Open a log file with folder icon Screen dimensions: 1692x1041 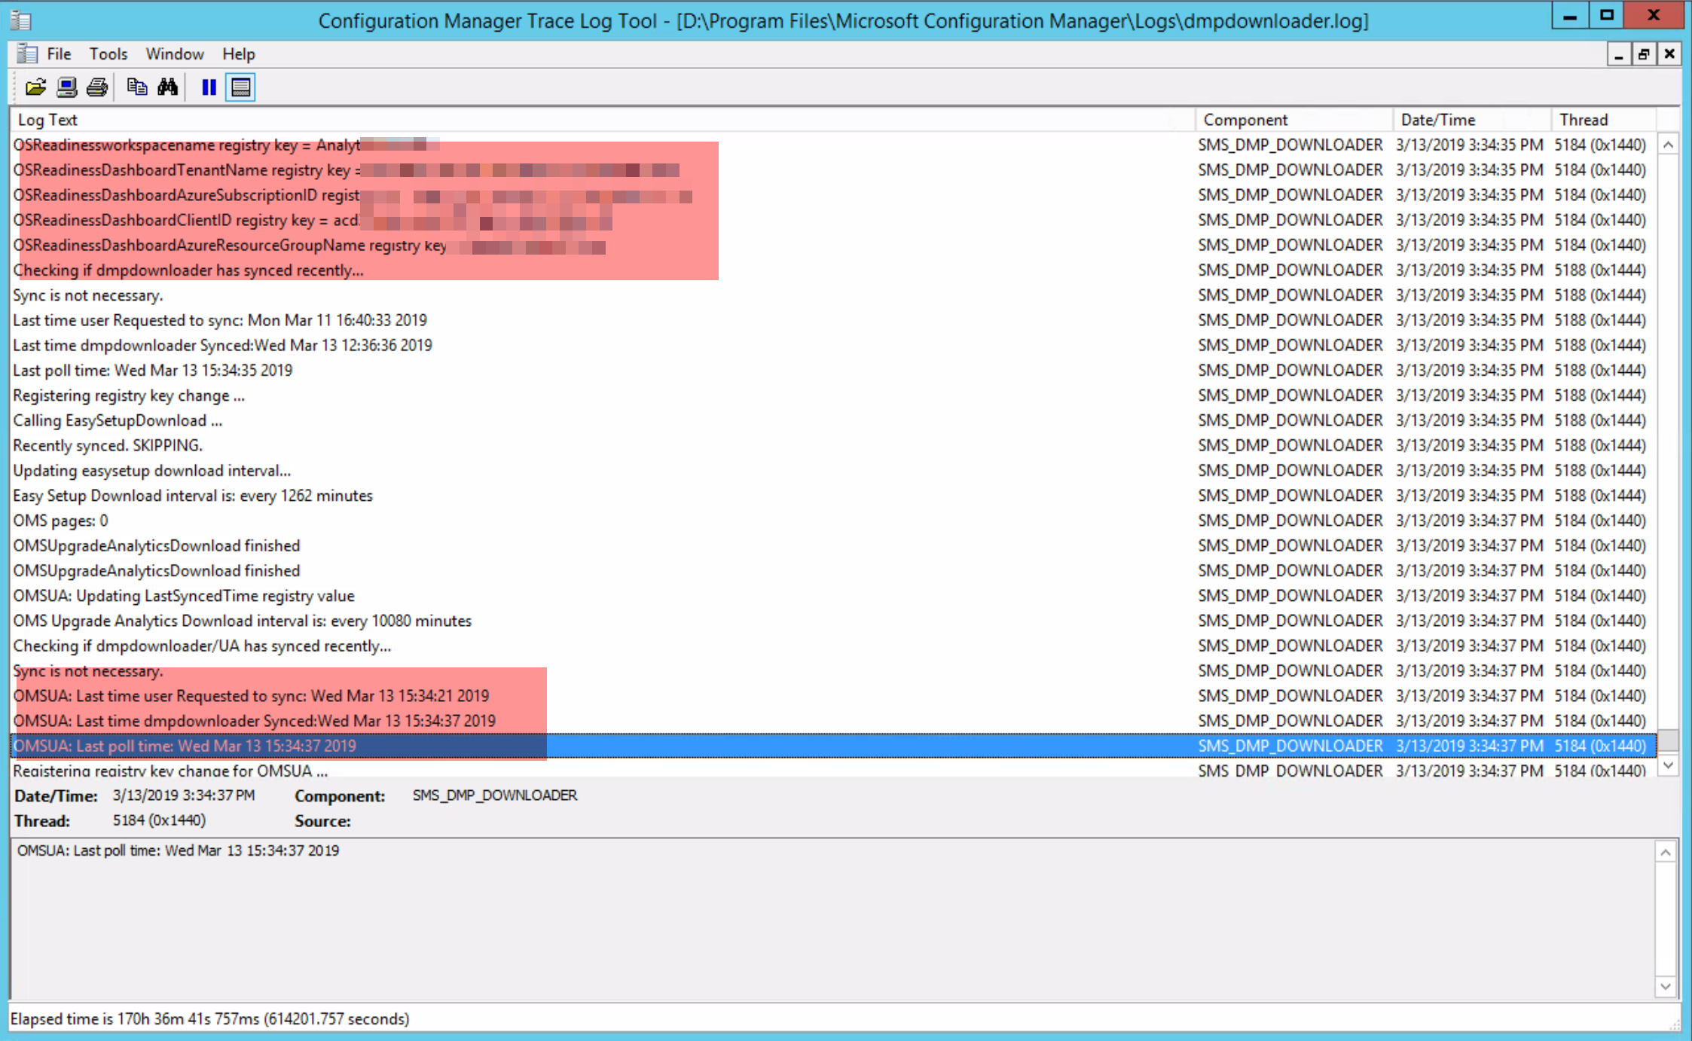pos(35,87)
